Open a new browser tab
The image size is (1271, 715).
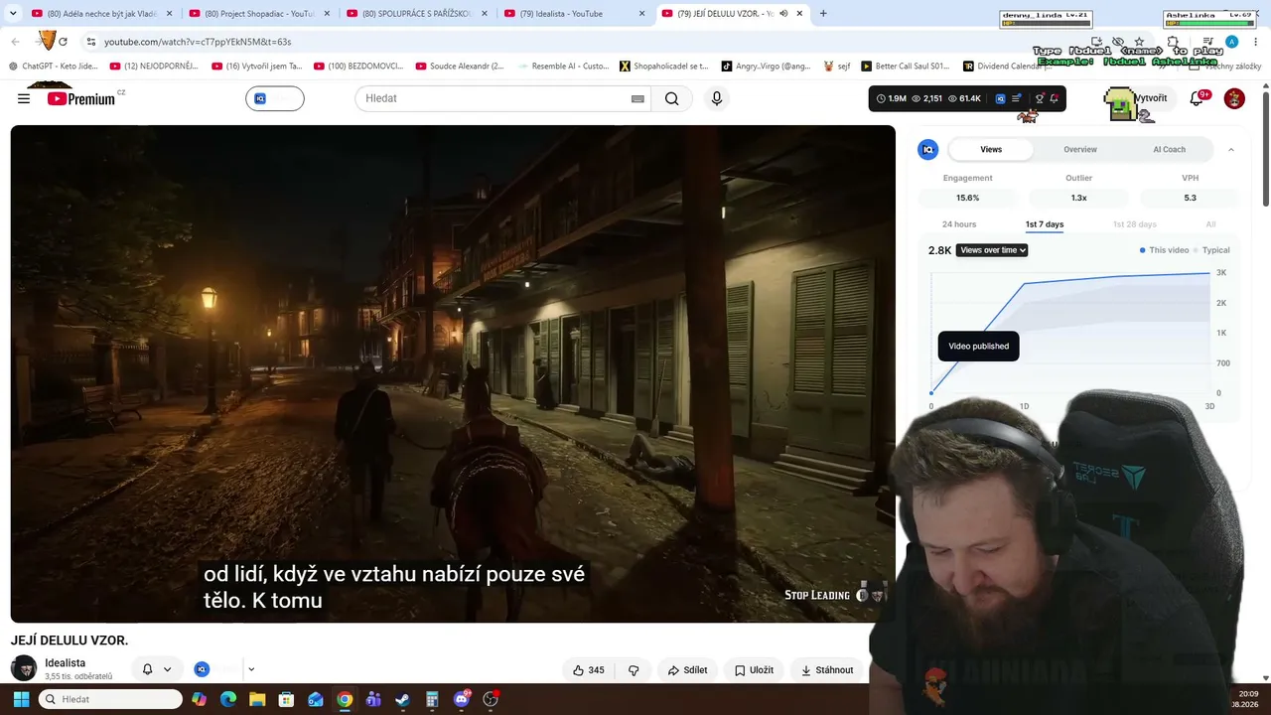click(823, 14)
